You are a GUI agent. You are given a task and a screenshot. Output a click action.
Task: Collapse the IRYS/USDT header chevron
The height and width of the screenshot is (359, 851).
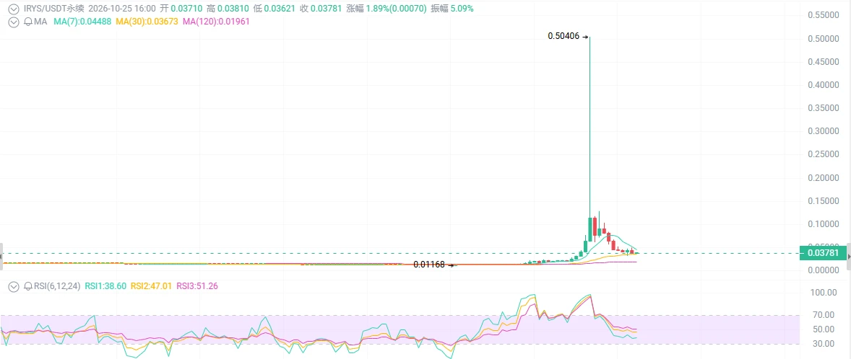click(x=14, y=9)
